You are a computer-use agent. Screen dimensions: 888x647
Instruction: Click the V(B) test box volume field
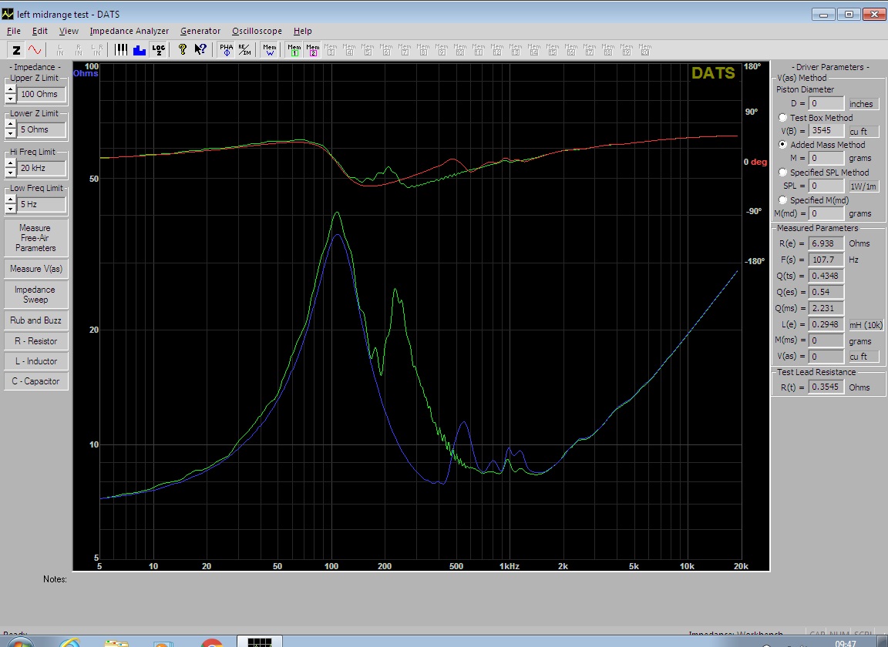pyautogui.click(x=826, y=131)
